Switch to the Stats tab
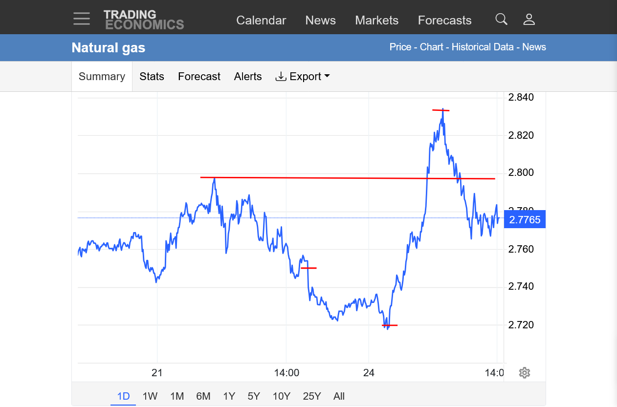 point(152,76)
